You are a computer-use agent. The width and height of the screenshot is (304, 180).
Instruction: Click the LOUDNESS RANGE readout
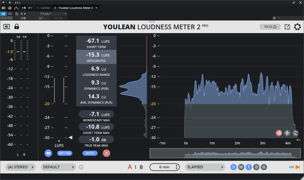tap(96, 71)
